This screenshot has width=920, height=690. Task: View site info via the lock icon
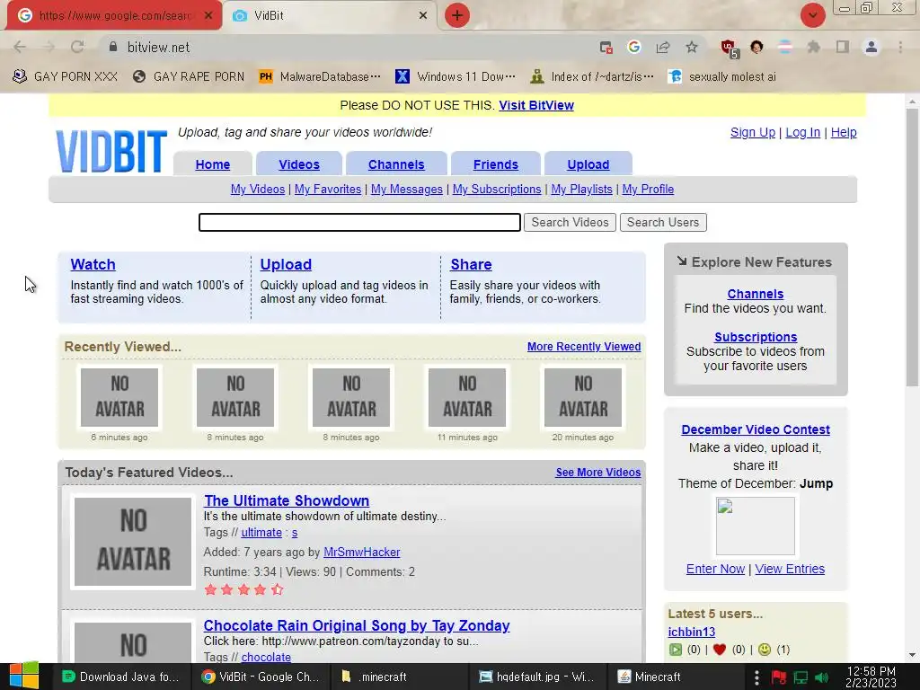coord(113,47)
